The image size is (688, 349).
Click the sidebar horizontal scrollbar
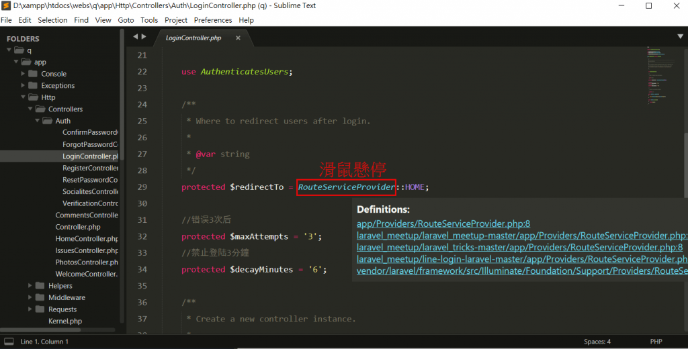[x=40, y=330]
